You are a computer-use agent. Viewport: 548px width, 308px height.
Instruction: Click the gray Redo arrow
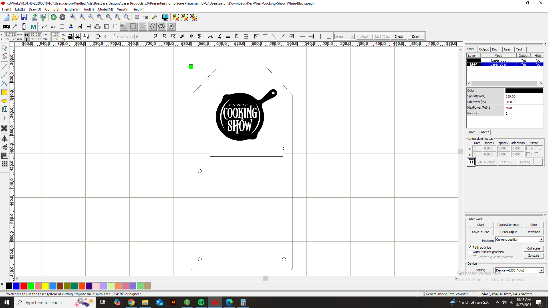[x=62, y=17]
